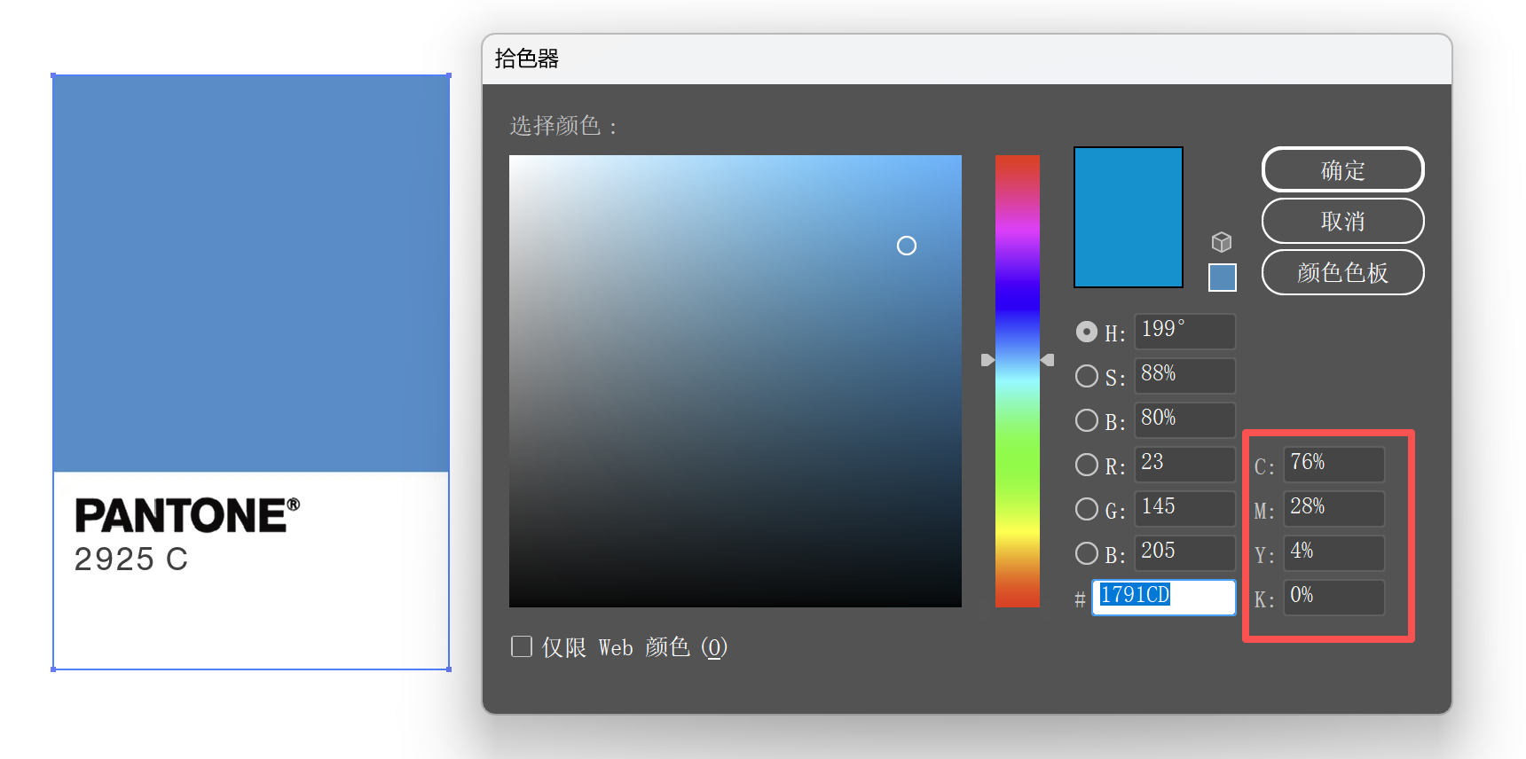The height and width of the screenshot is (759, 1526).
Task: Click the H field showing 199°
Action: pos(1185,331)
